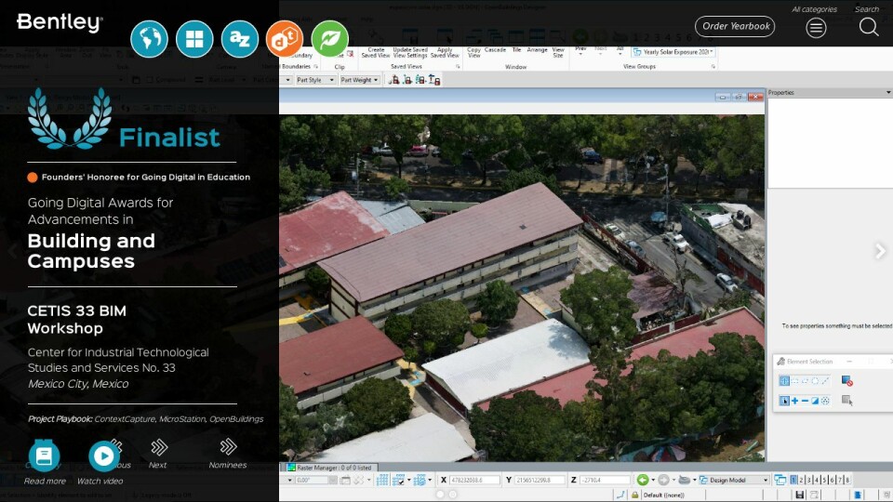Toggle view 6 in view toggles

coord(832,481)
